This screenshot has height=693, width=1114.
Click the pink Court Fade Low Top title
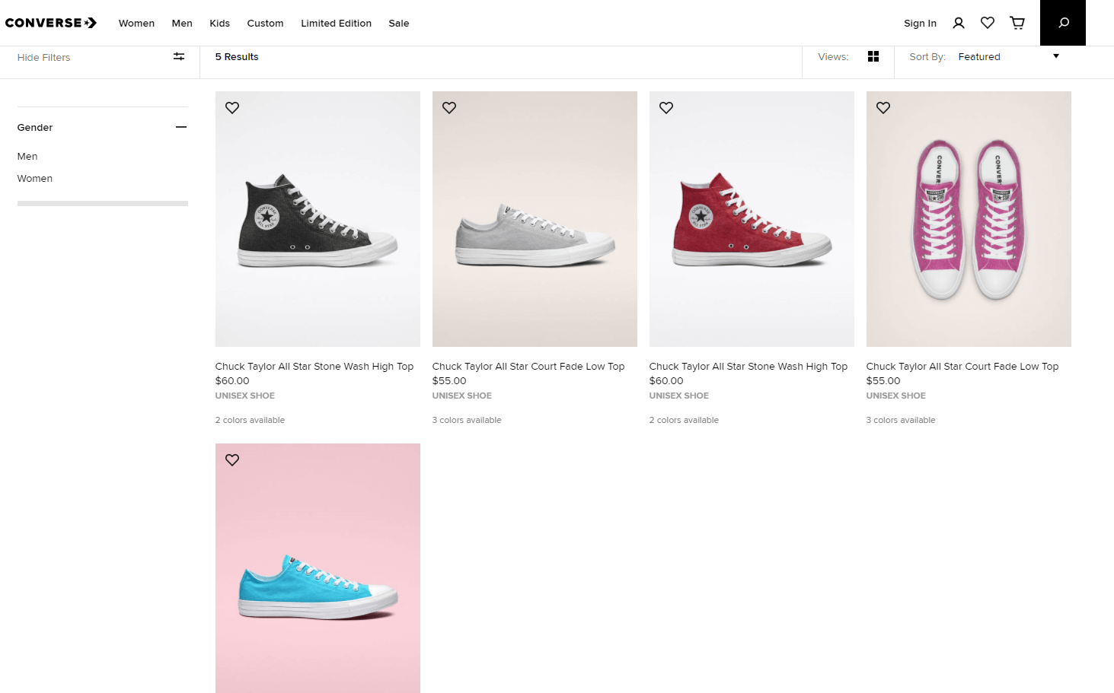(962, 366)
